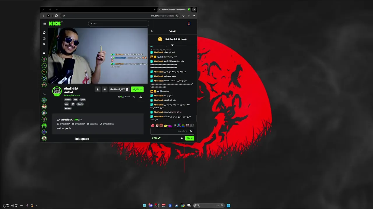Viewport: 373px width, 209px height.
Task: Click the Kick search field
Action: point(119,24)
